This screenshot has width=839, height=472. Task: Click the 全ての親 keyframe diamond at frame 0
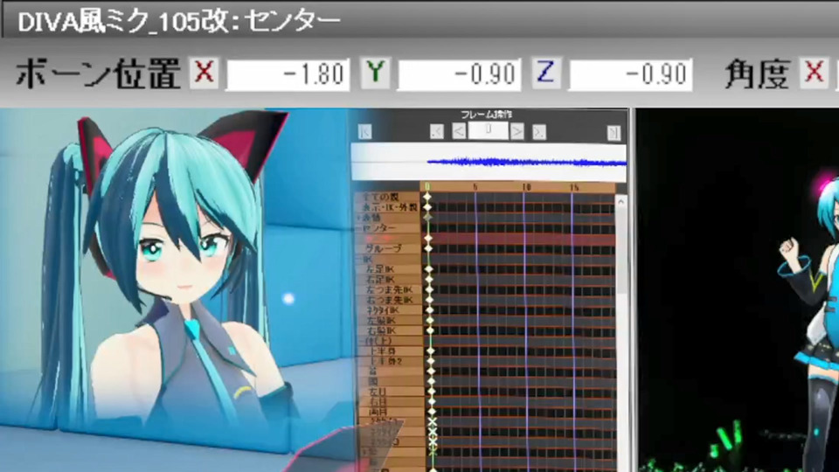pyautogui.click(x=427, y=198)
